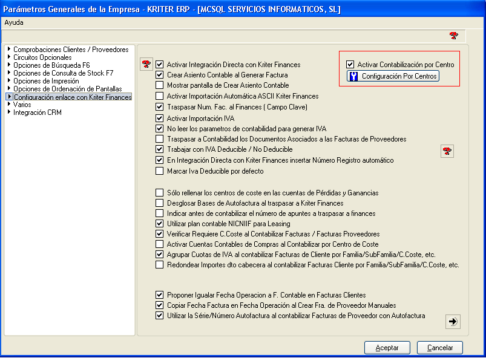Viewport: 486px width, 358px height.
Task: Toggle Crear Asiento Contable al Generar Factura
Action: tap(159, 74)
